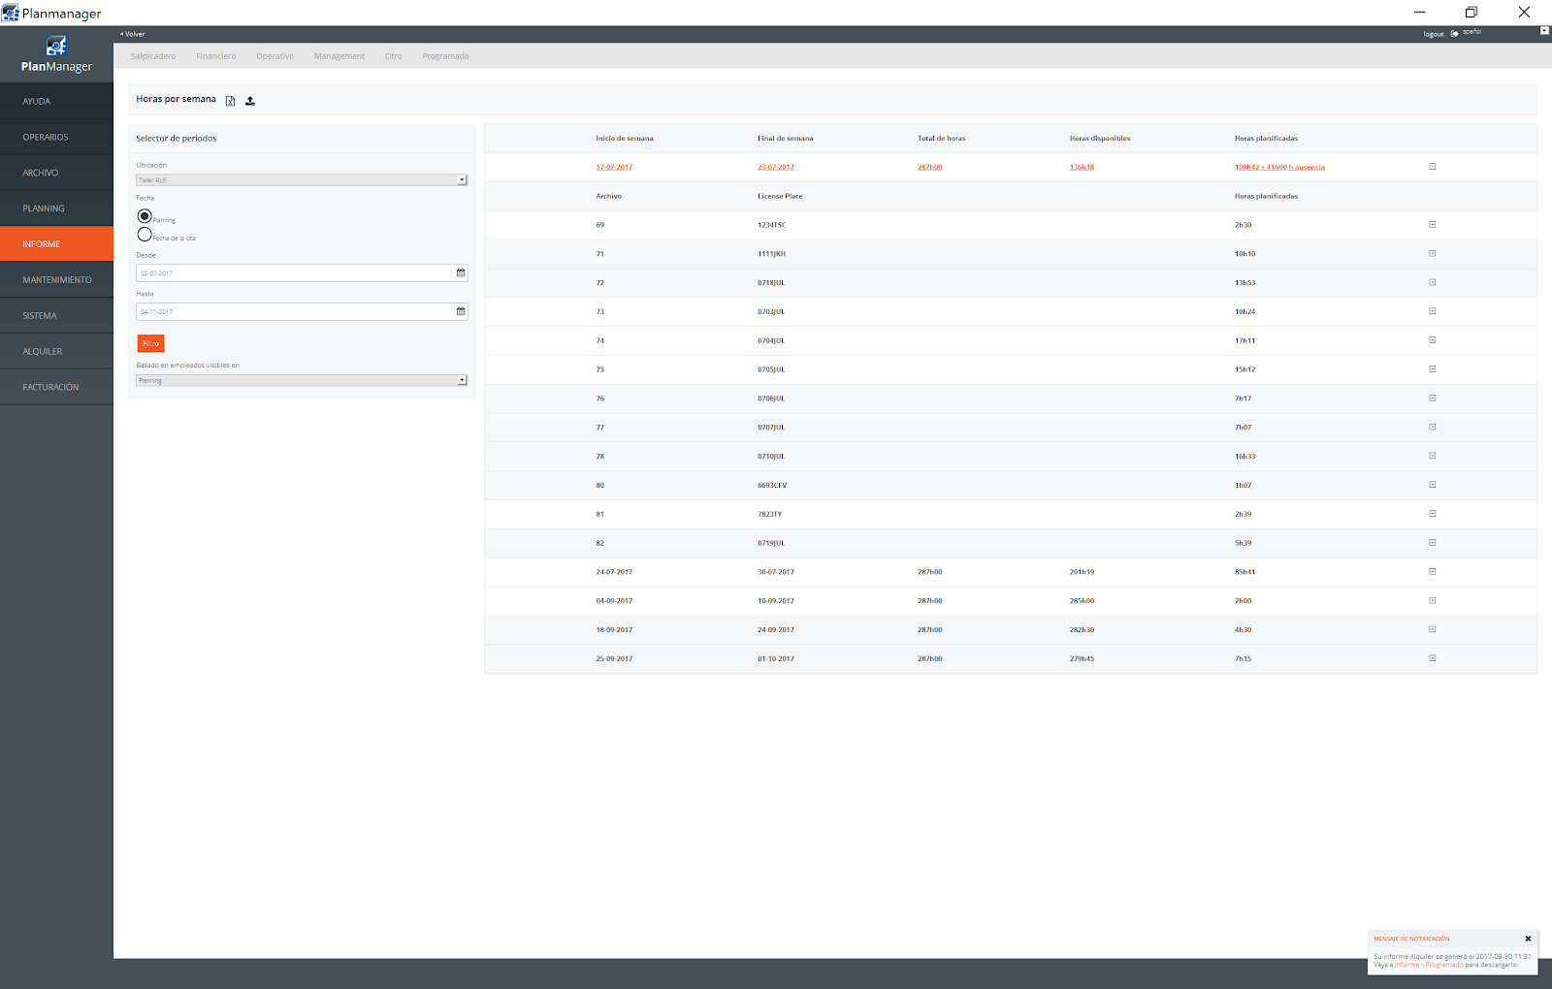
Task: Open the ALQUILER sidebar menu
Action: [56, 352]
